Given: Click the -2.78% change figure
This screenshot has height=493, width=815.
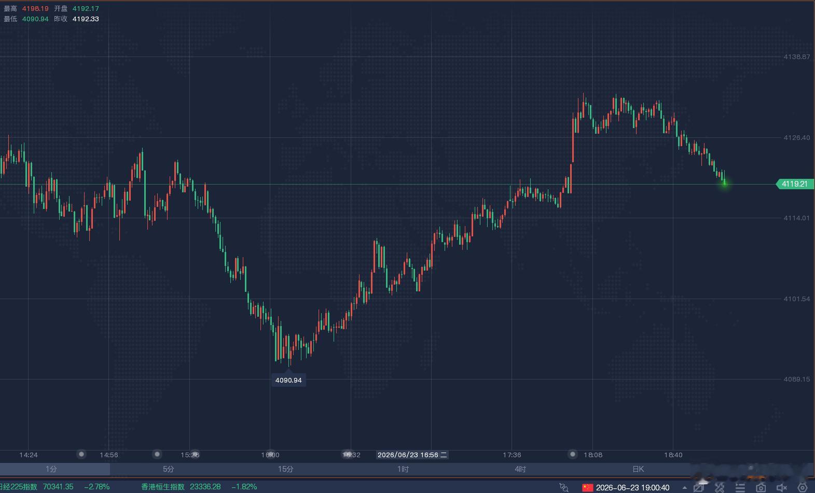Looking at the screenshot, I should click(97, 487).
